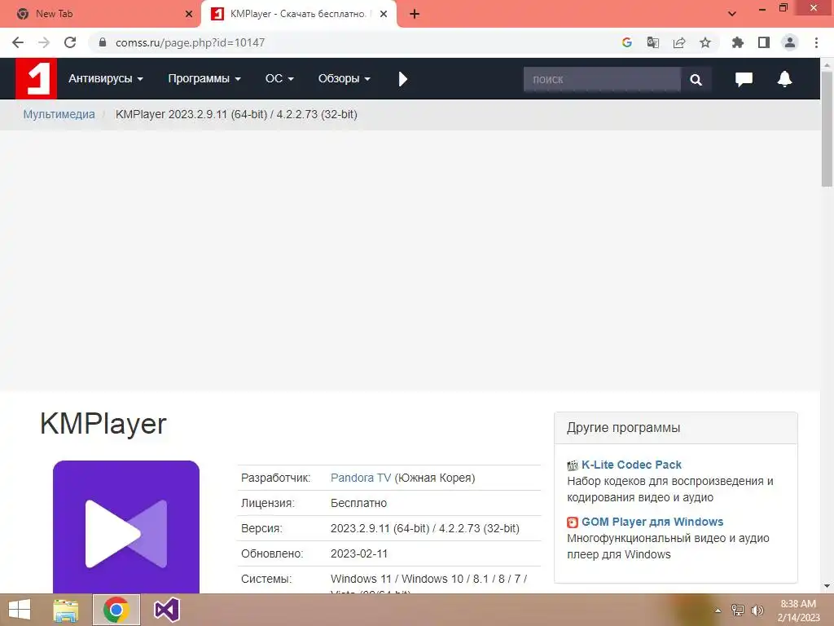Close the New Tab tab
This screenshot has height=626, width=834.
tap(189, 14)
